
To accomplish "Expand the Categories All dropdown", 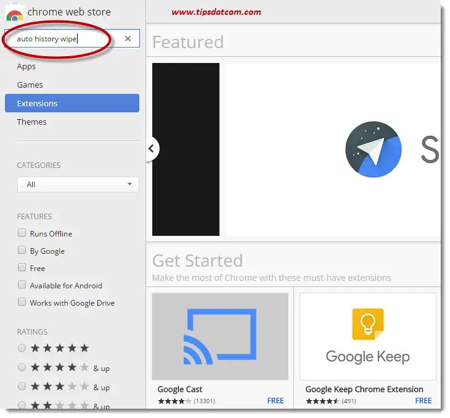I will coord(78,184).
